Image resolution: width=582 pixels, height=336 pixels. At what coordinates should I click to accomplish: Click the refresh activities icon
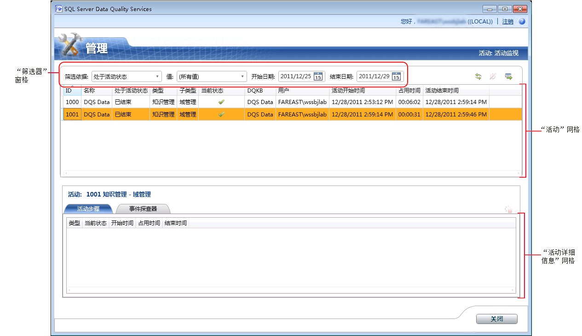pyautogui.click(x=478, y=77)
